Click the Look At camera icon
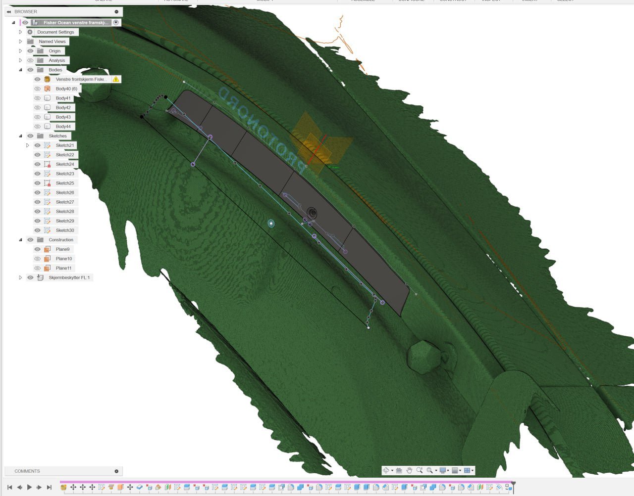The width and height of the screenshot is (634, 496). 399,470
